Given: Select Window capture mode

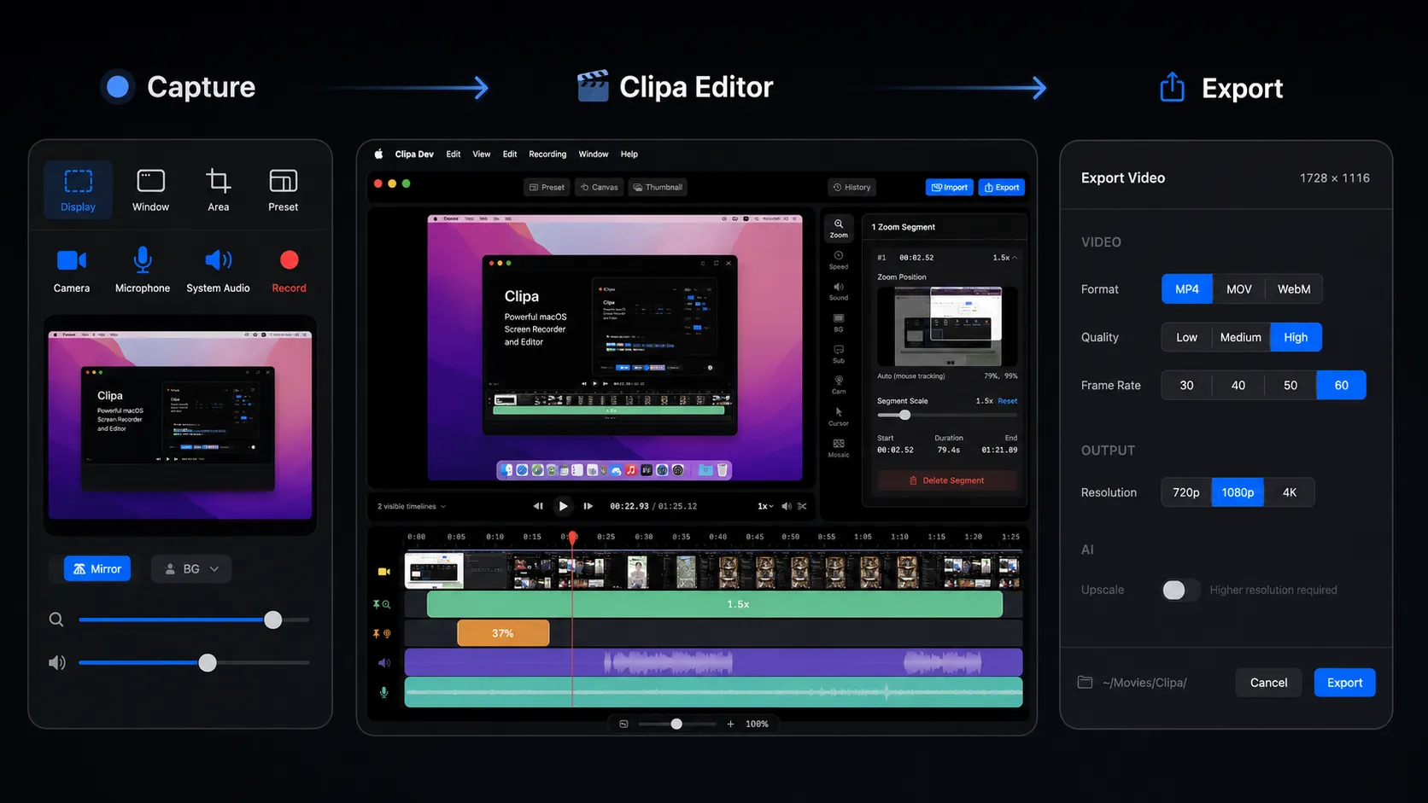Looking at the screenshot, I should pyautogui.click(x=150, y=190).
